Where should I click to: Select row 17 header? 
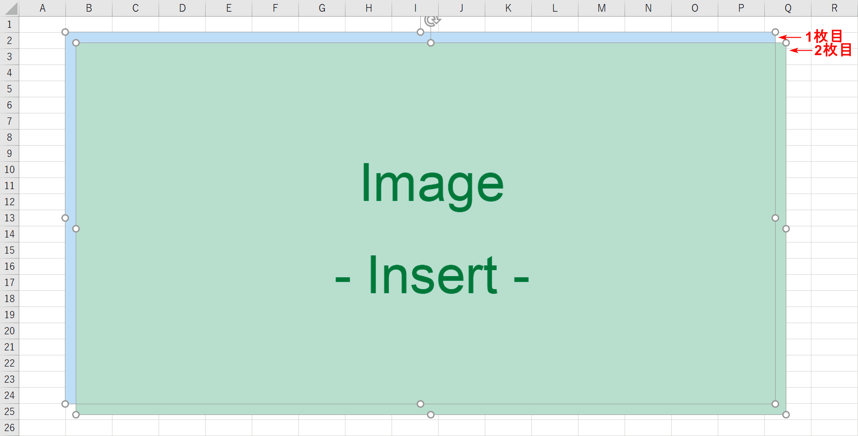[9, 282]
